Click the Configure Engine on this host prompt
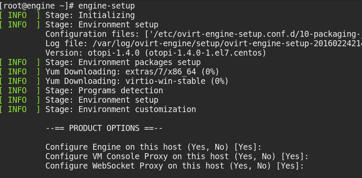The height and width of the screenshot is (178, 362). click(153, 147)
